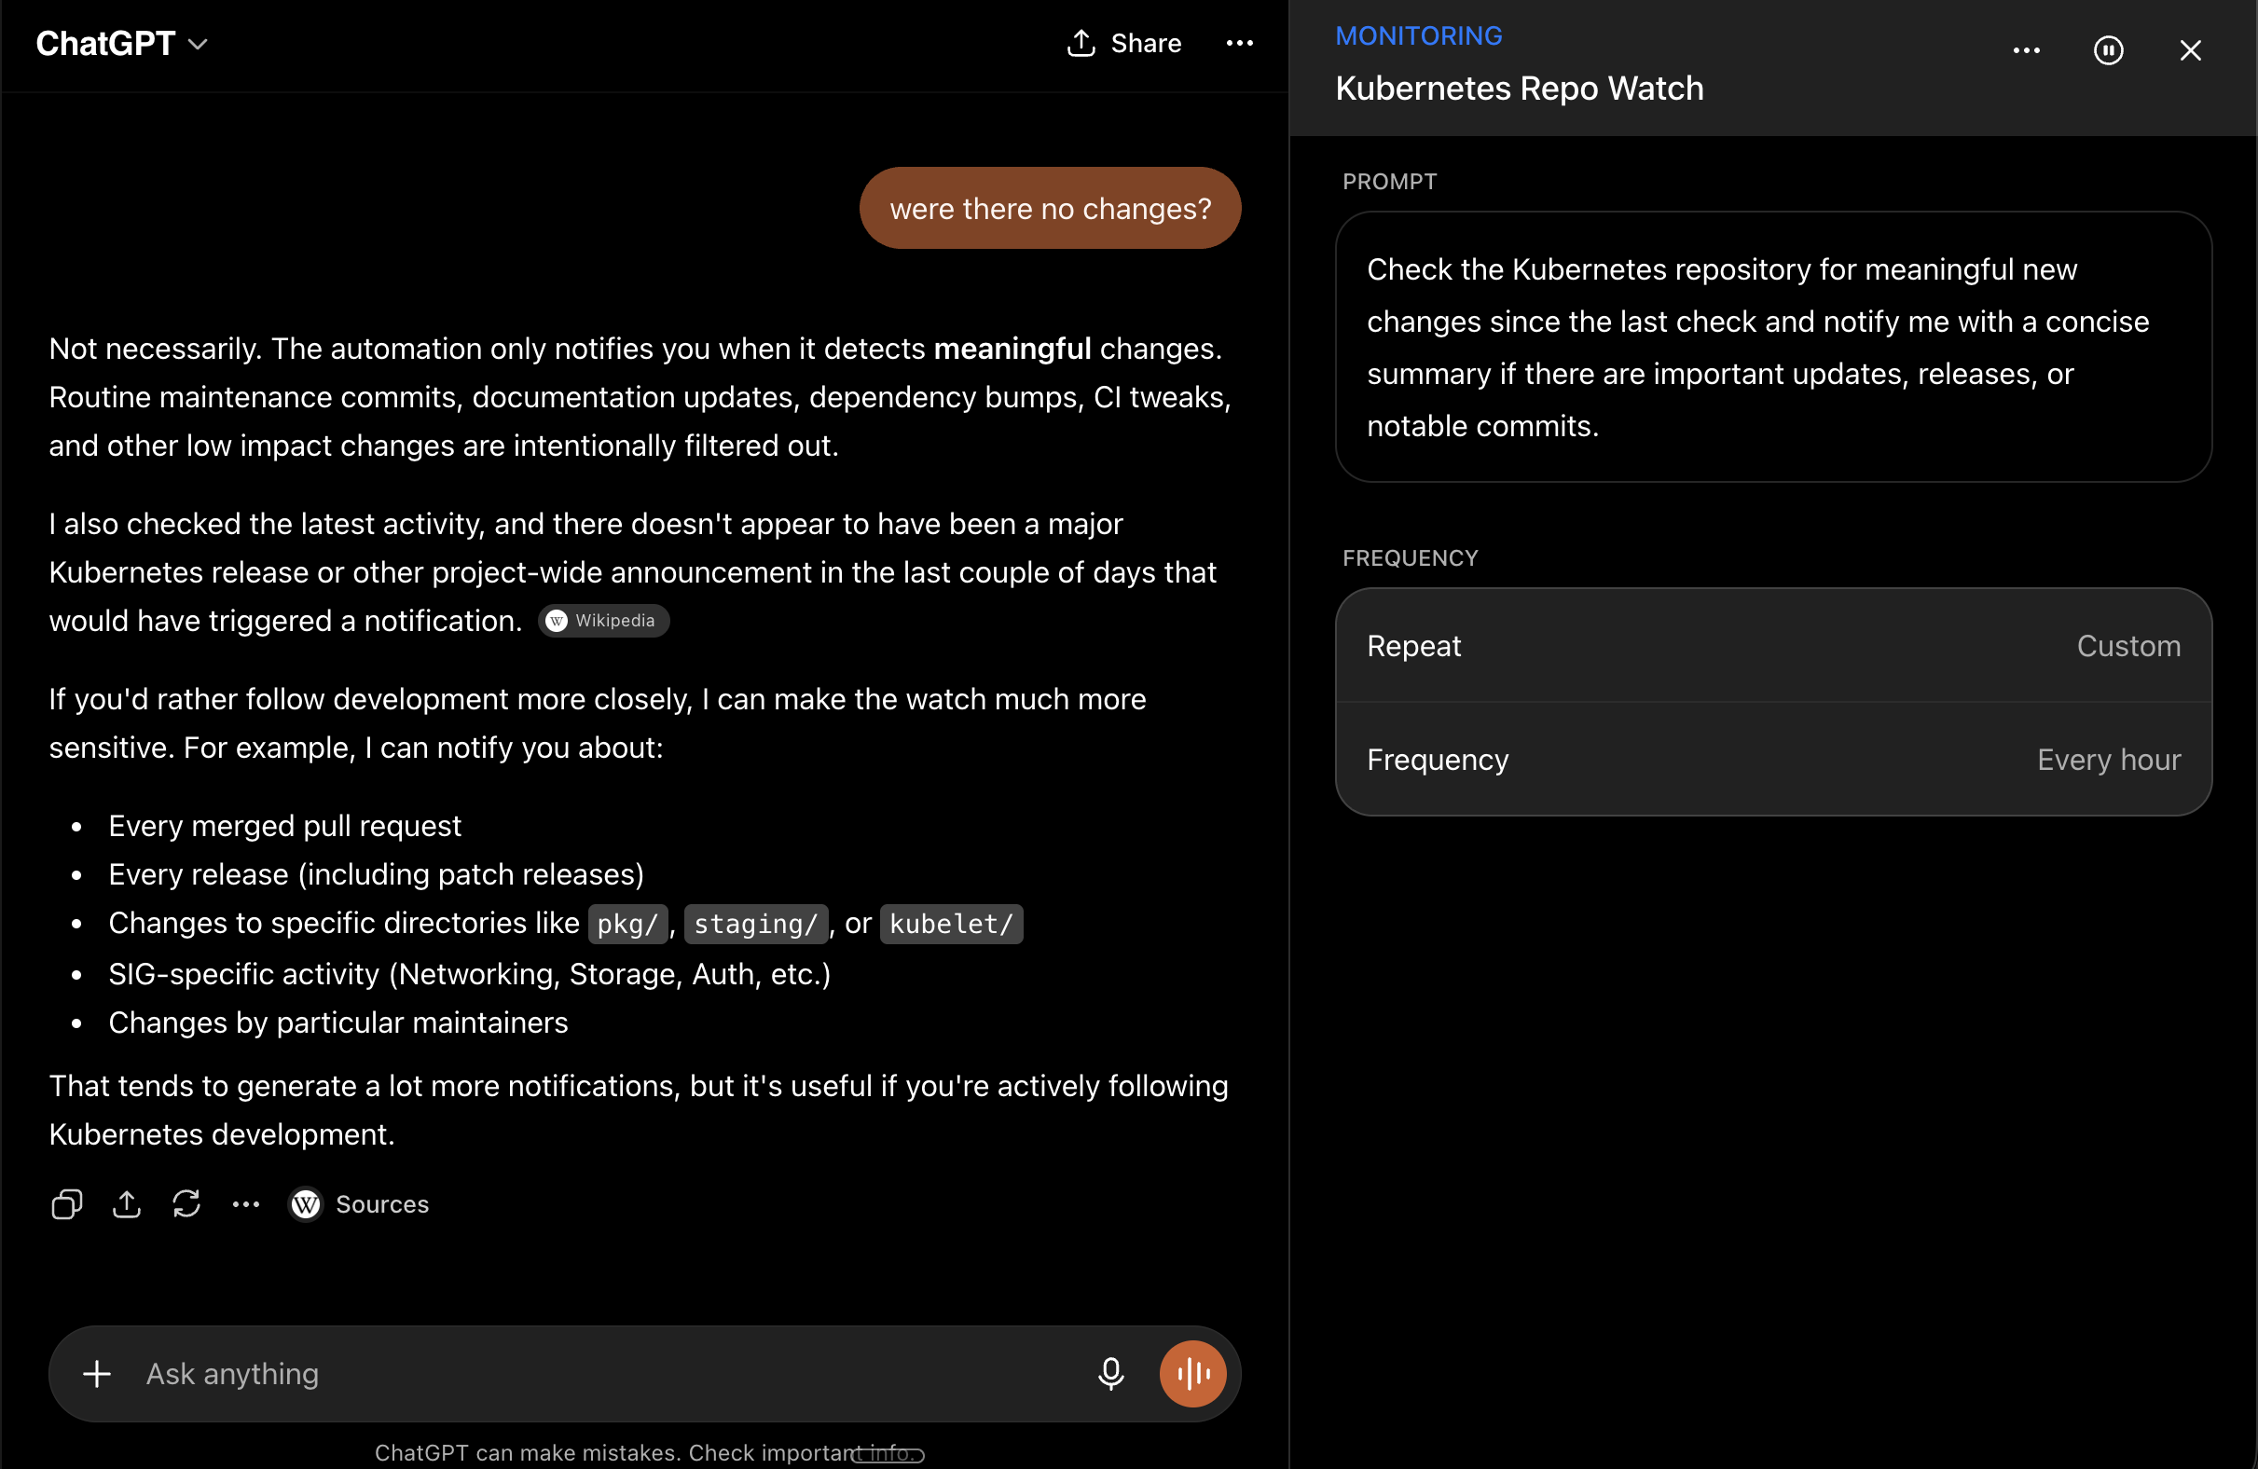Viewport: 2258px width, 1469px height.
Task: Copy the assistant response
Action: point(66,1204)
